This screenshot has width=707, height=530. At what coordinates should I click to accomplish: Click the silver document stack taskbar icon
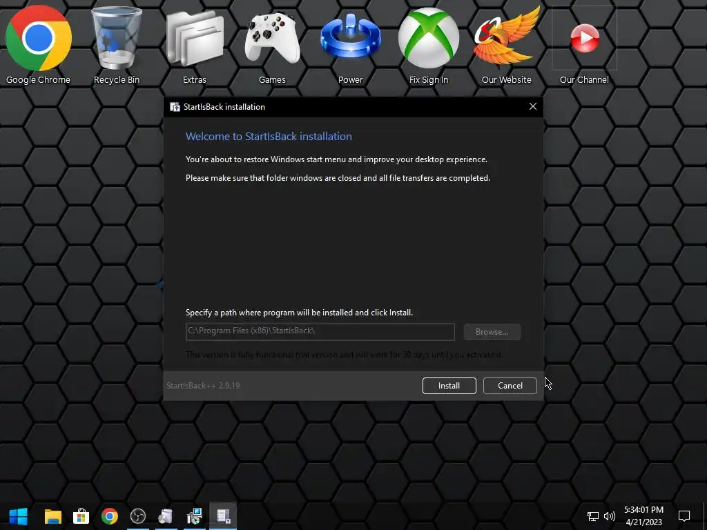click(166, 516)
